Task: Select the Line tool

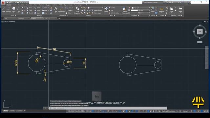Action: 4,10
